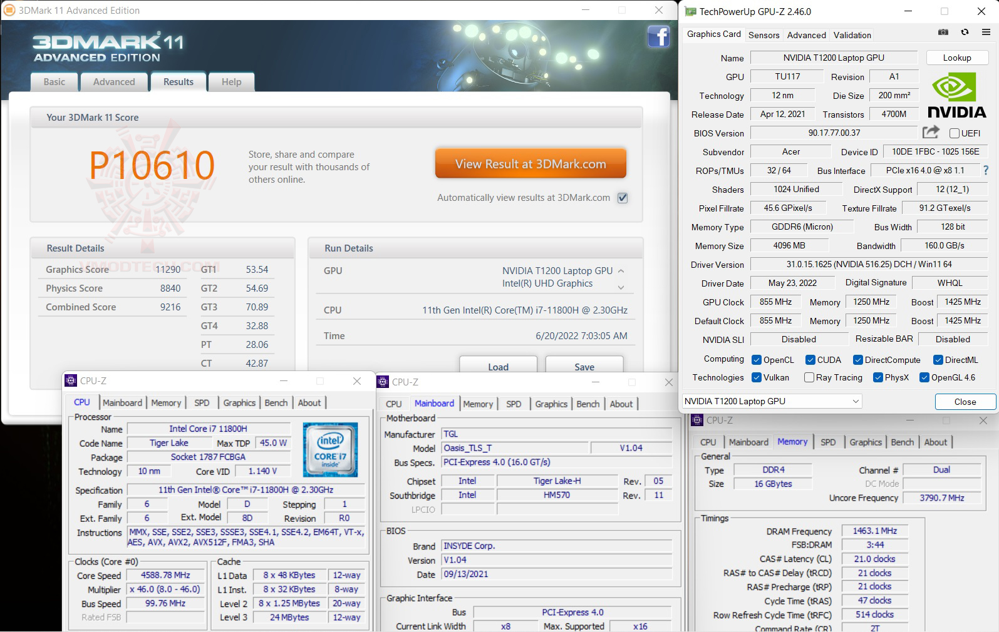Screen dimensions: 999x632
Task: Take a GPU-Z screenshot with camera icon
Action: (x=943, y=33)
